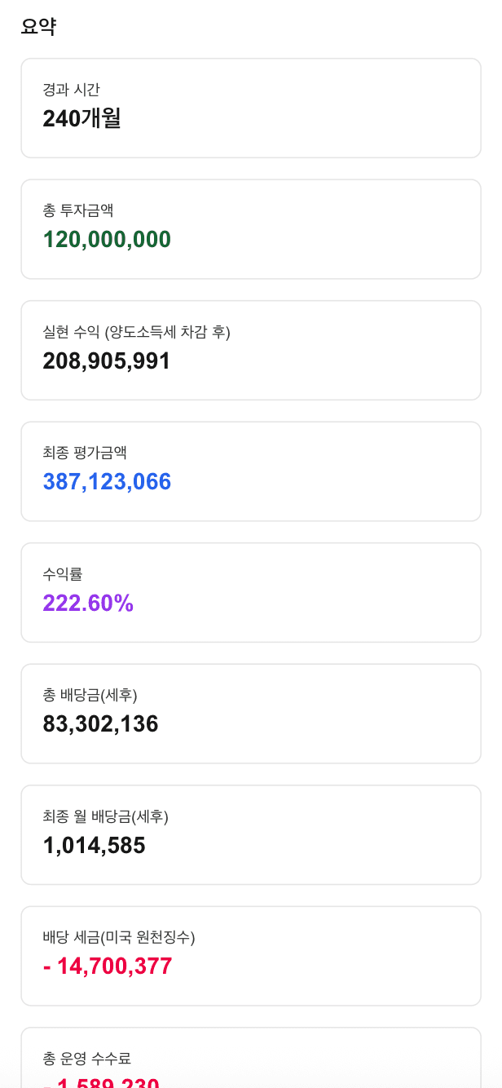Click the realized profit value 208,905,991
Viewport: 502px width, 1088px height.
coord(106,360)
